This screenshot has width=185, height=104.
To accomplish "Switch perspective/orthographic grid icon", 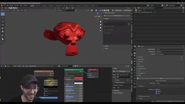I will pos(101,31).
